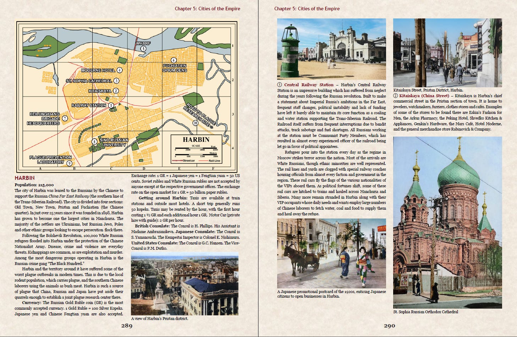This screenshot has height=337, width=517.
Task: Click circled 1 before Central Railway Station heading
Action: coord(280,85)
